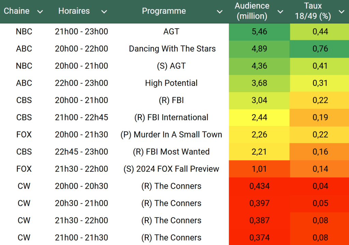Click the High Potential programme cell
Screen dimensions: 349x245
[171, 83]
